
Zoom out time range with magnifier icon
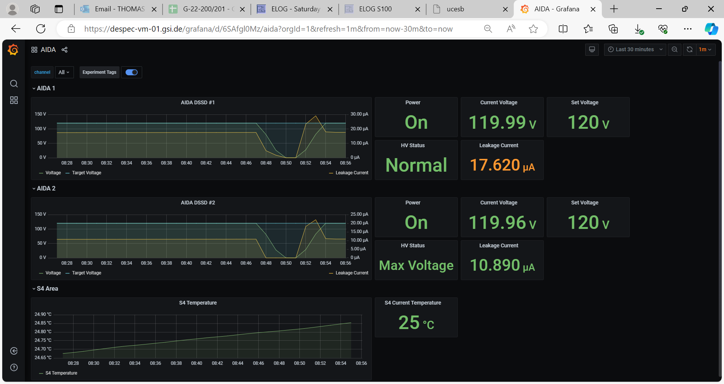[x=674, y=49]
